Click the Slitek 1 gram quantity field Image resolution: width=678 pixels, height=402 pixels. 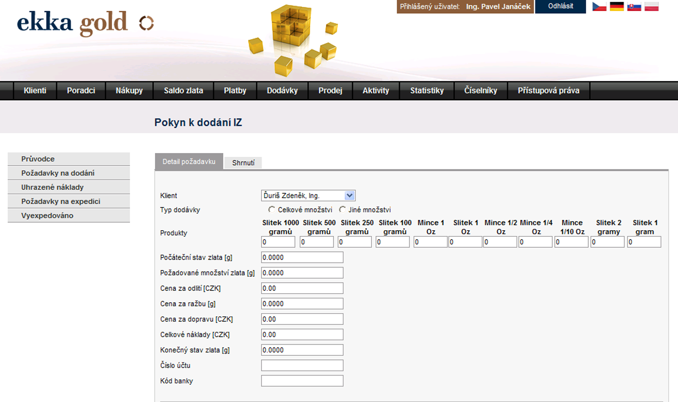tap(644, 242)
